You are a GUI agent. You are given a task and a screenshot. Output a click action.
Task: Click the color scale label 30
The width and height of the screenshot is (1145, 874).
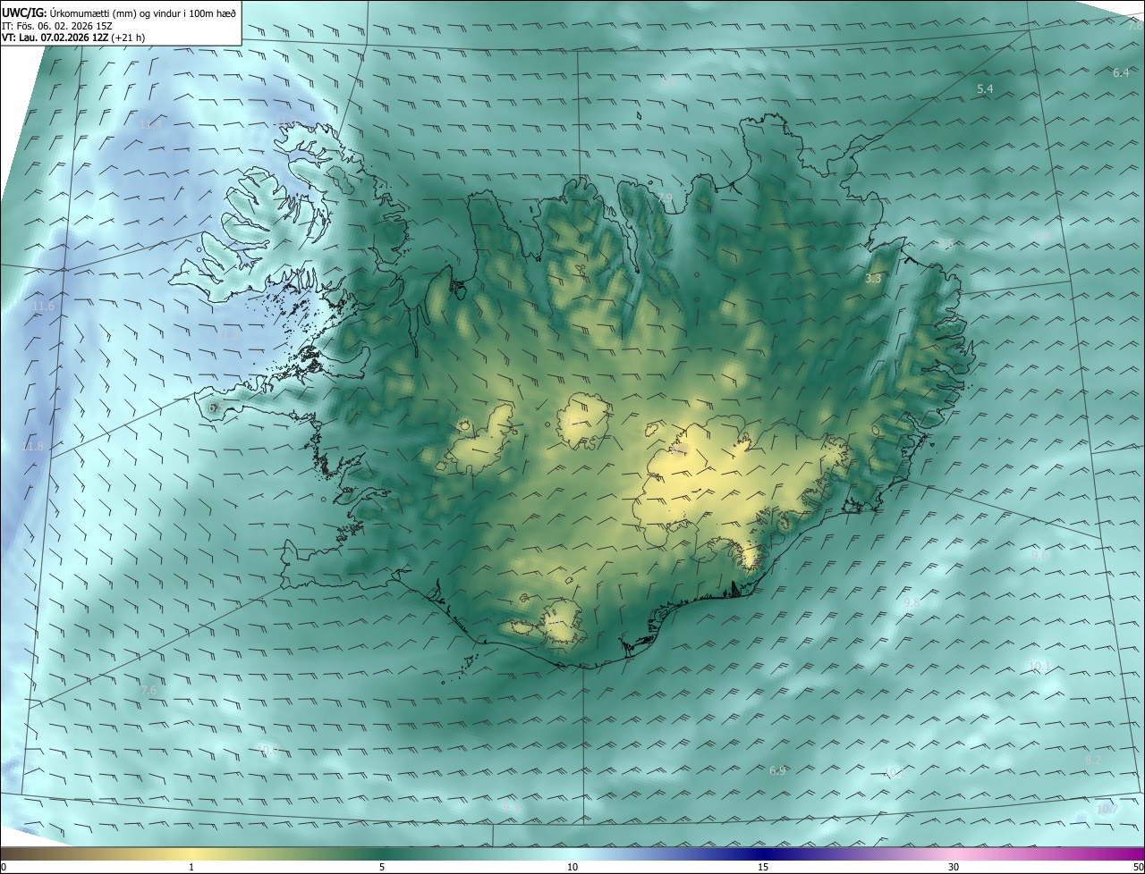954,868
